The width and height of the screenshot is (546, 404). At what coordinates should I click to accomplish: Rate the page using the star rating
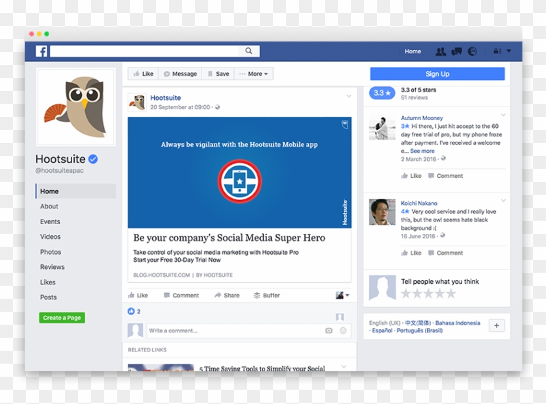(428, 294)
